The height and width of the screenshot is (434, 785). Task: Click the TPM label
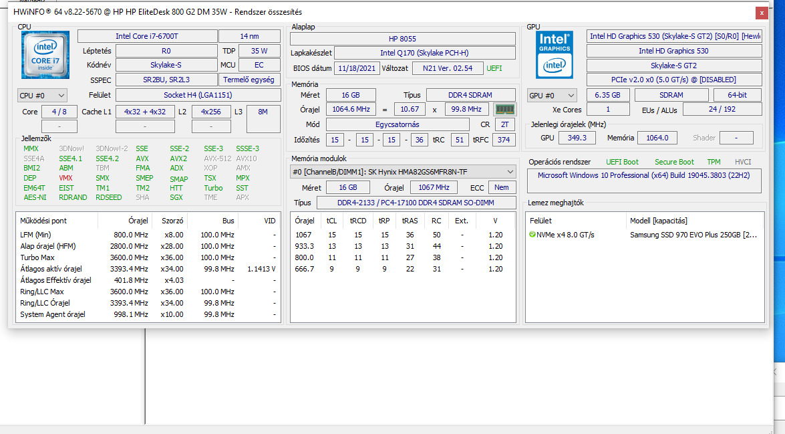714,162
